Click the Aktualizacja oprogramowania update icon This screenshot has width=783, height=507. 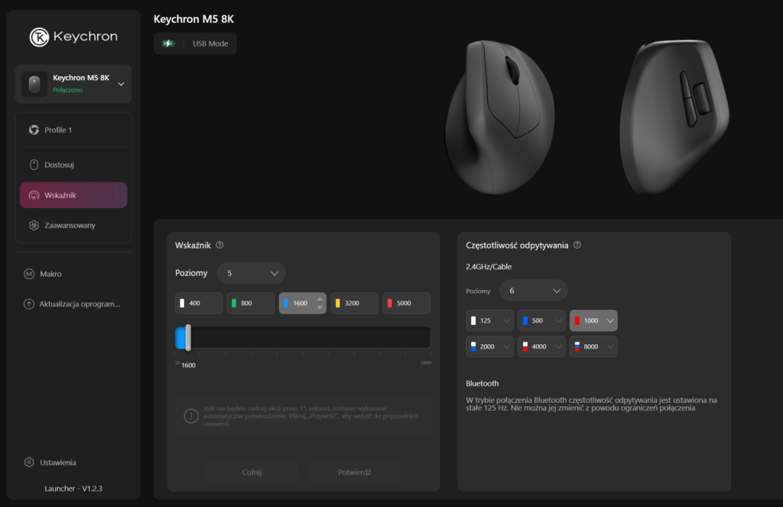[29, 304]
